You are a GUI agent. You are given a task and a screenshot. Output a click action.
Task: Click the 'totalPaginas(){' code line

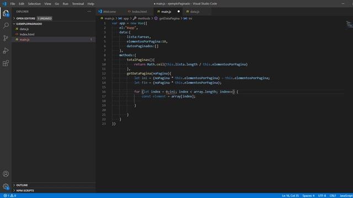pyautogui.click(x=141, y=60)
